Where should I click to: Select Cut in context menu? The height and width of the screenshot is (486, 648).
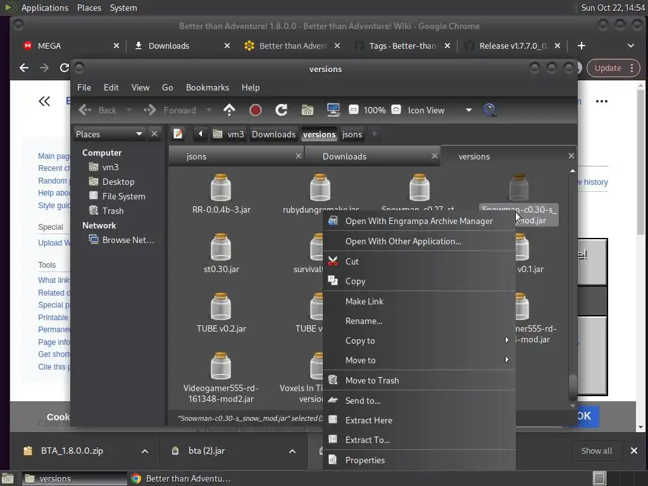tap(419, 261)
